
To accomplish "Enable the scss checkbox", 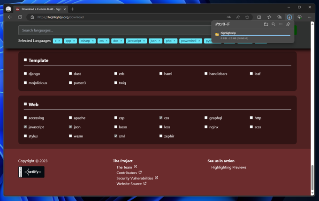I will pyautogui.click(x=251, y=127).
